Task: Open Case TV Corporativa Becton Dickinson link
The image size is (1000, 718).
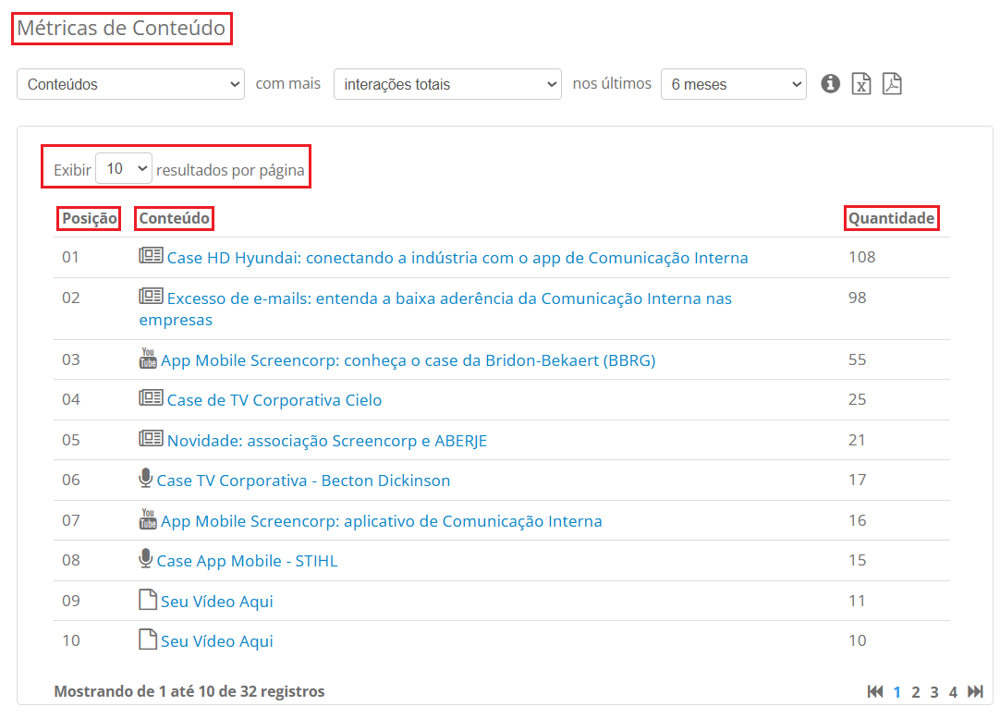Action: (x=303, y=481)
